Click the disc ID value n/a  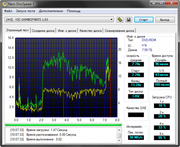point(144,45)
